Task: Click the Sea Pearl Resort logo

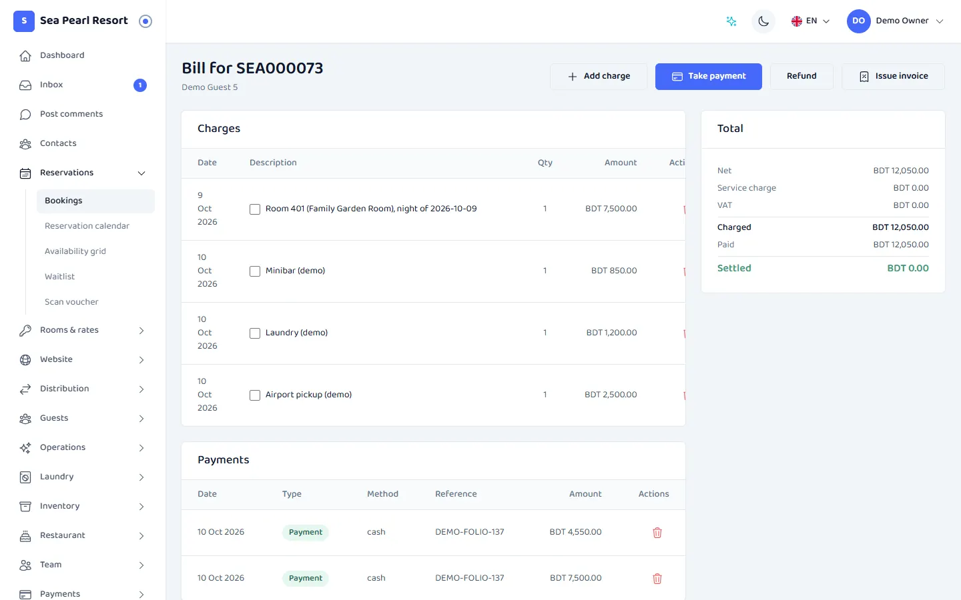Action: tap(24, 21)
